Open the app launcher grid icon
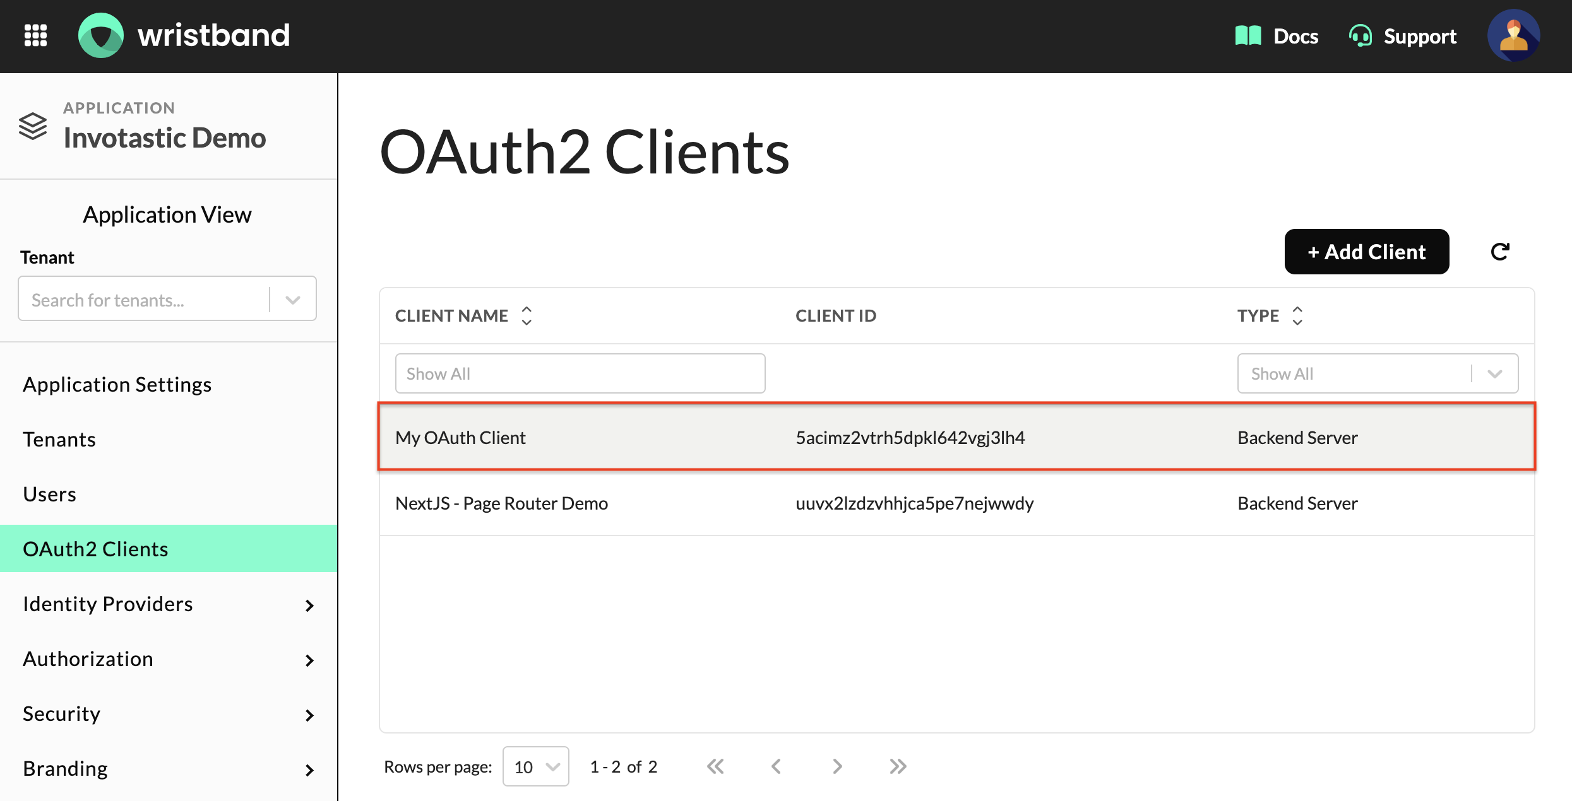This screenshot has width=1572, height=801. (35, 35)
